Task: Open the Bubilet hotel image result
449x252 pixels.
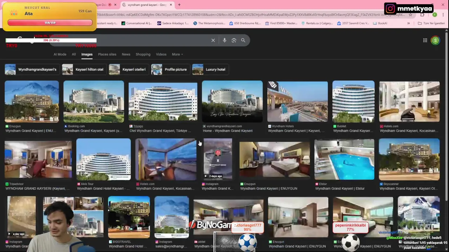Action: click(353, 101)
